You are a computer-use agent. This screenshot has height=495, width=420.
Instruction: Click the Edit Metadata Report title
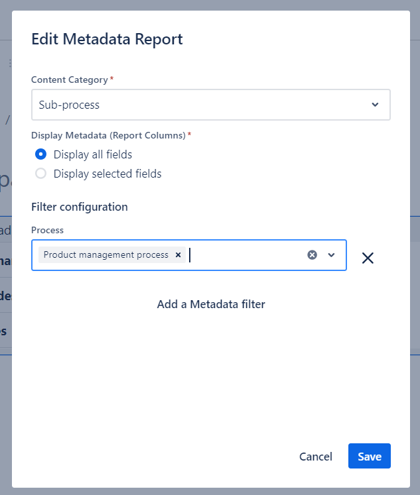(107, 39)
